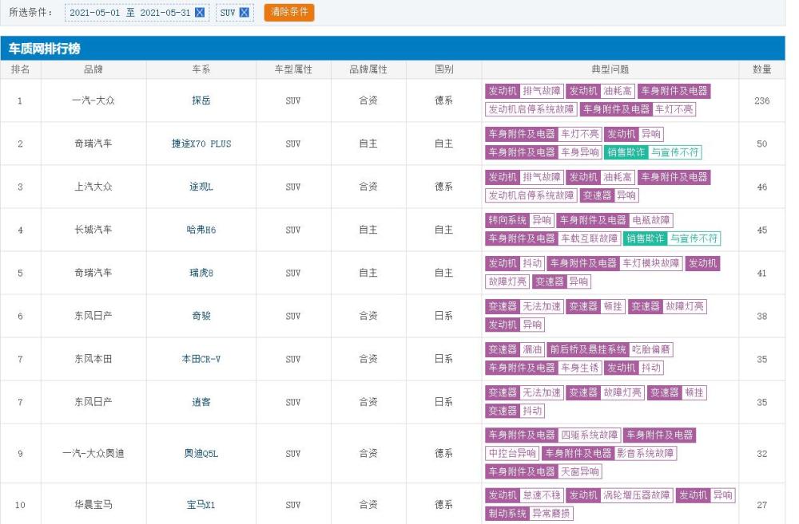Click the 典型问题 column header
Viewport: 799px width, 524px height.
pyautogui.click(x=610, y=69)
